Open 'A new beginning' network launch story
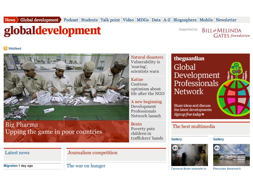This screenshot has width=253, height=190. 148,109
